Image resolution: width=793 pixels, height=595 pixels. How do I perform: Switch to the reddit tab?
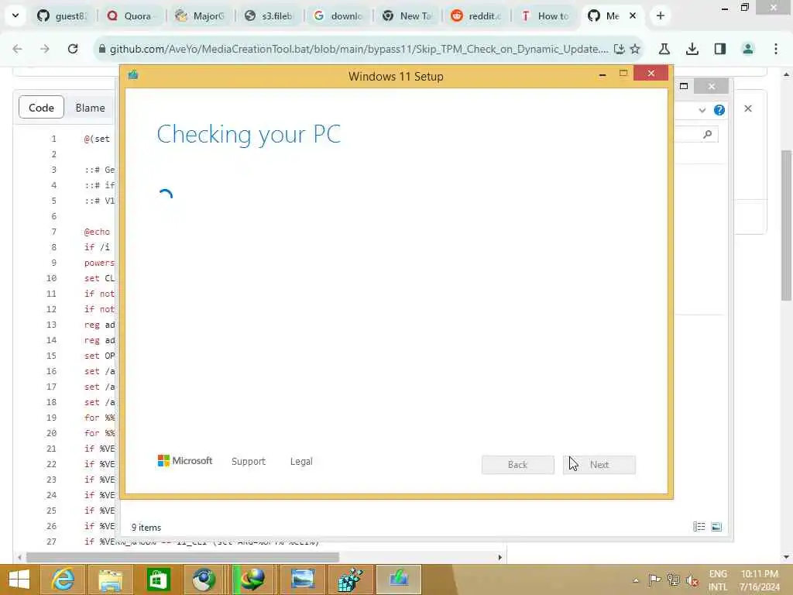coord(475,15)
